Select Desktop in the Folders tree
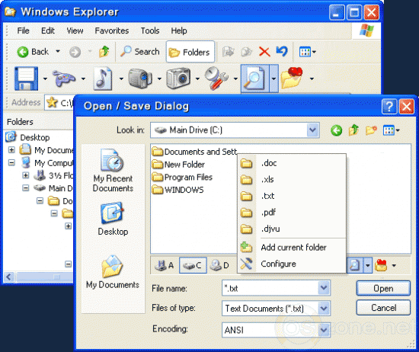 (35, 137)
